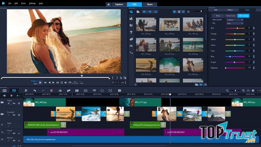Open the Select preset Custom dropdown

235,20
